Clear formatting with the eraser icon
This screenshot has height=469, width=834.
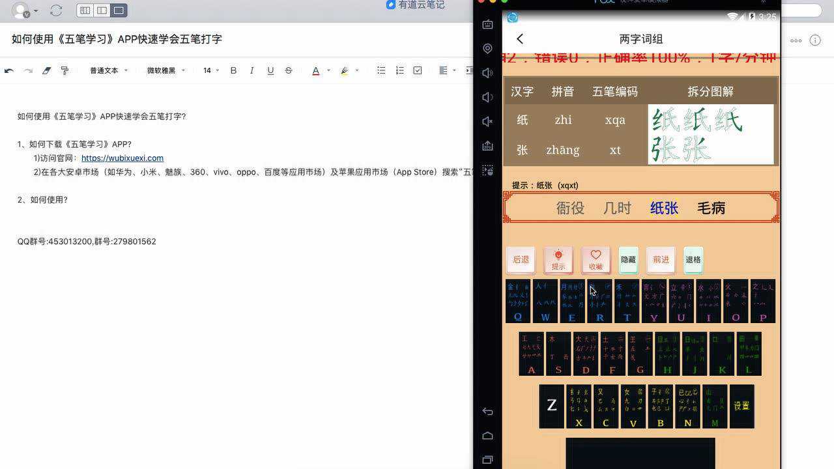[x=46, y=70]
